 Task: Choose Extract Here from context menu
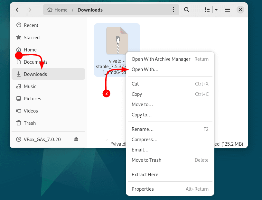(x=145, y=175)
